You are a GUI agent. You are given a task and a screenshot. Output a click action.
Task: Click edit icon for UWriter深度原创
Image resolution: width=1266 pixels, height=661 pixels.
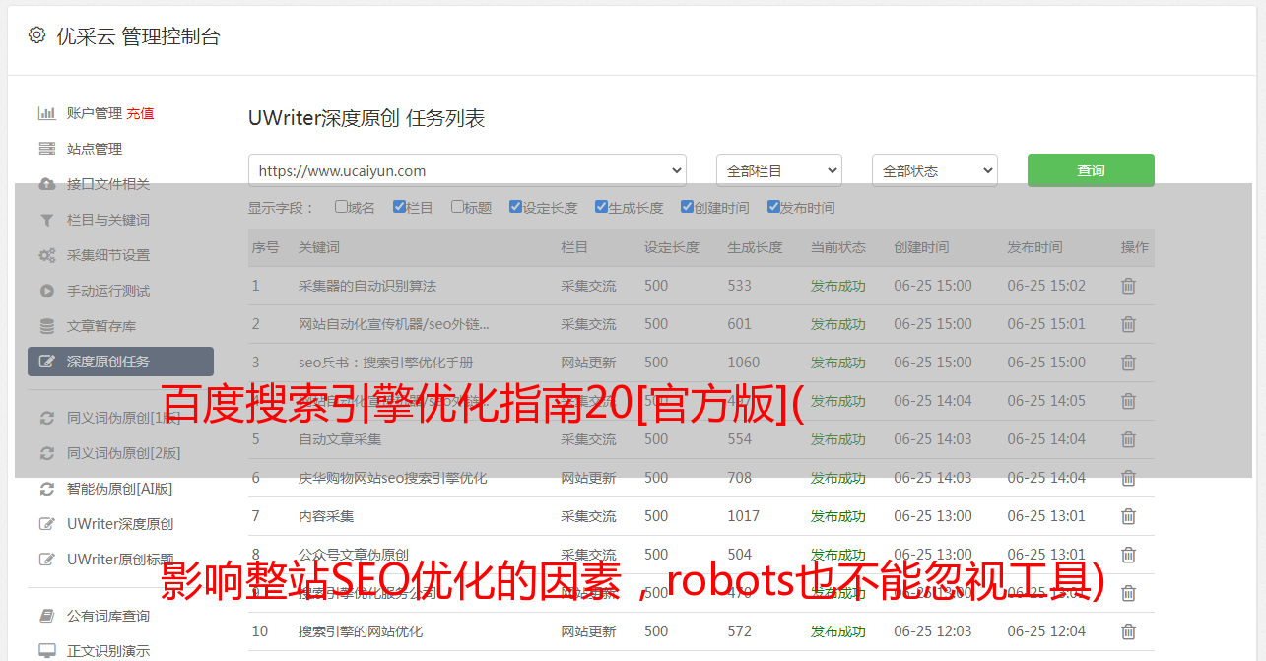pyautogui.click(x=46, y=524)
